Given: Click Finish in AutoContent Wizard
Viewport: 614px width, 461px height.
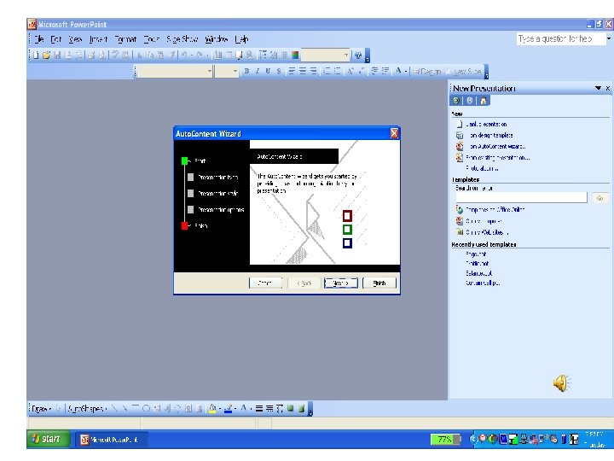Looking at the screenshot, I should 379,283.
